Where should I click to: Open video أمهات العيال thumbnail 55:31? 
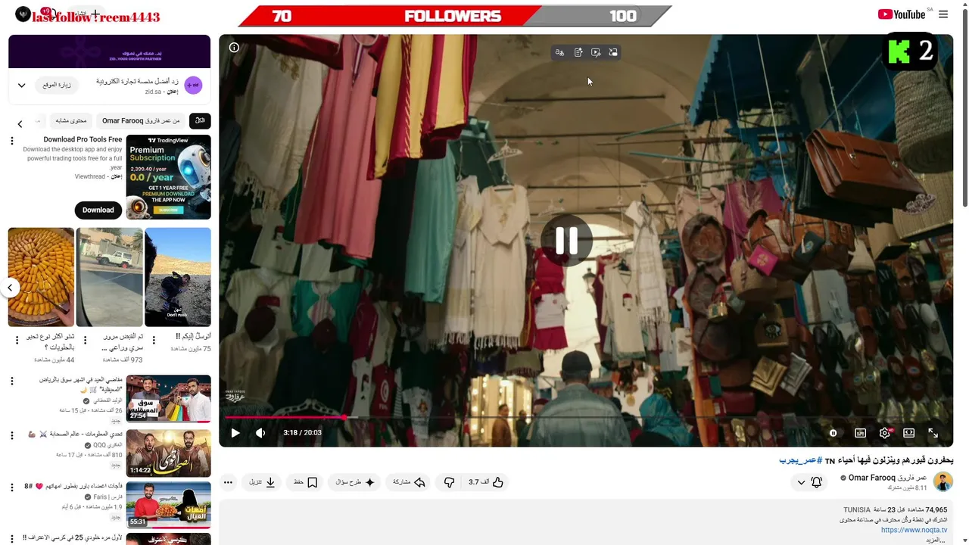click(168, 505)
